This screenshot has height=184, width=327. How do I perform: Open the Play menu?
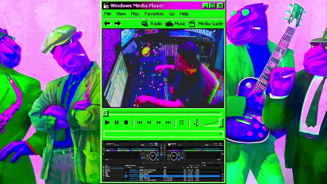click(135, 14)
